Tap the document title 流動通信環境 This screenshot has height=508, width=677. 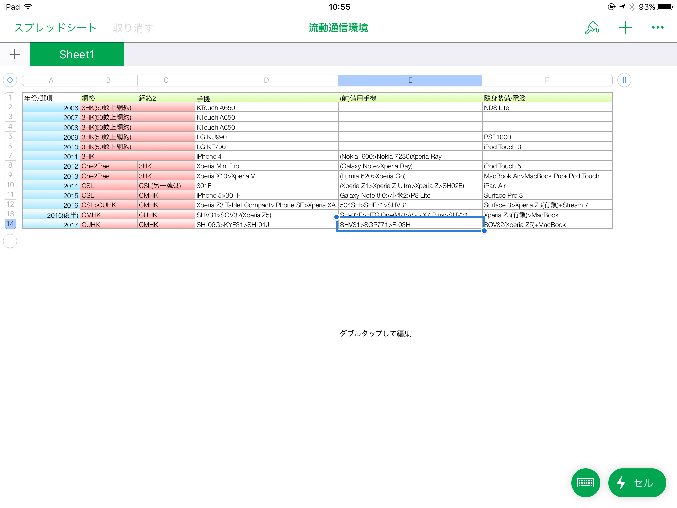338,28
